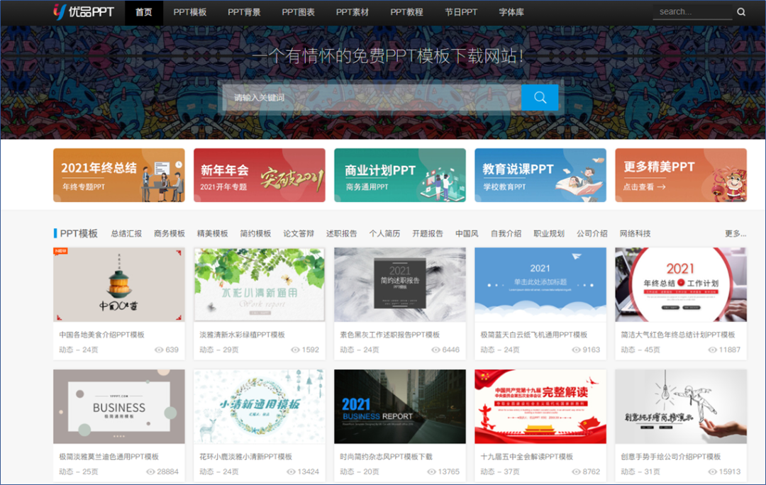766x485 pixels.
Task: Open the 总结汇报 category tab
Action: click(x=126, y=233)
